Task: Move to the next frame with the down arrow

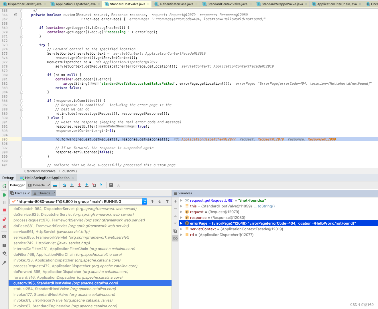Action: pyautogui.click(x=160, y=201)
